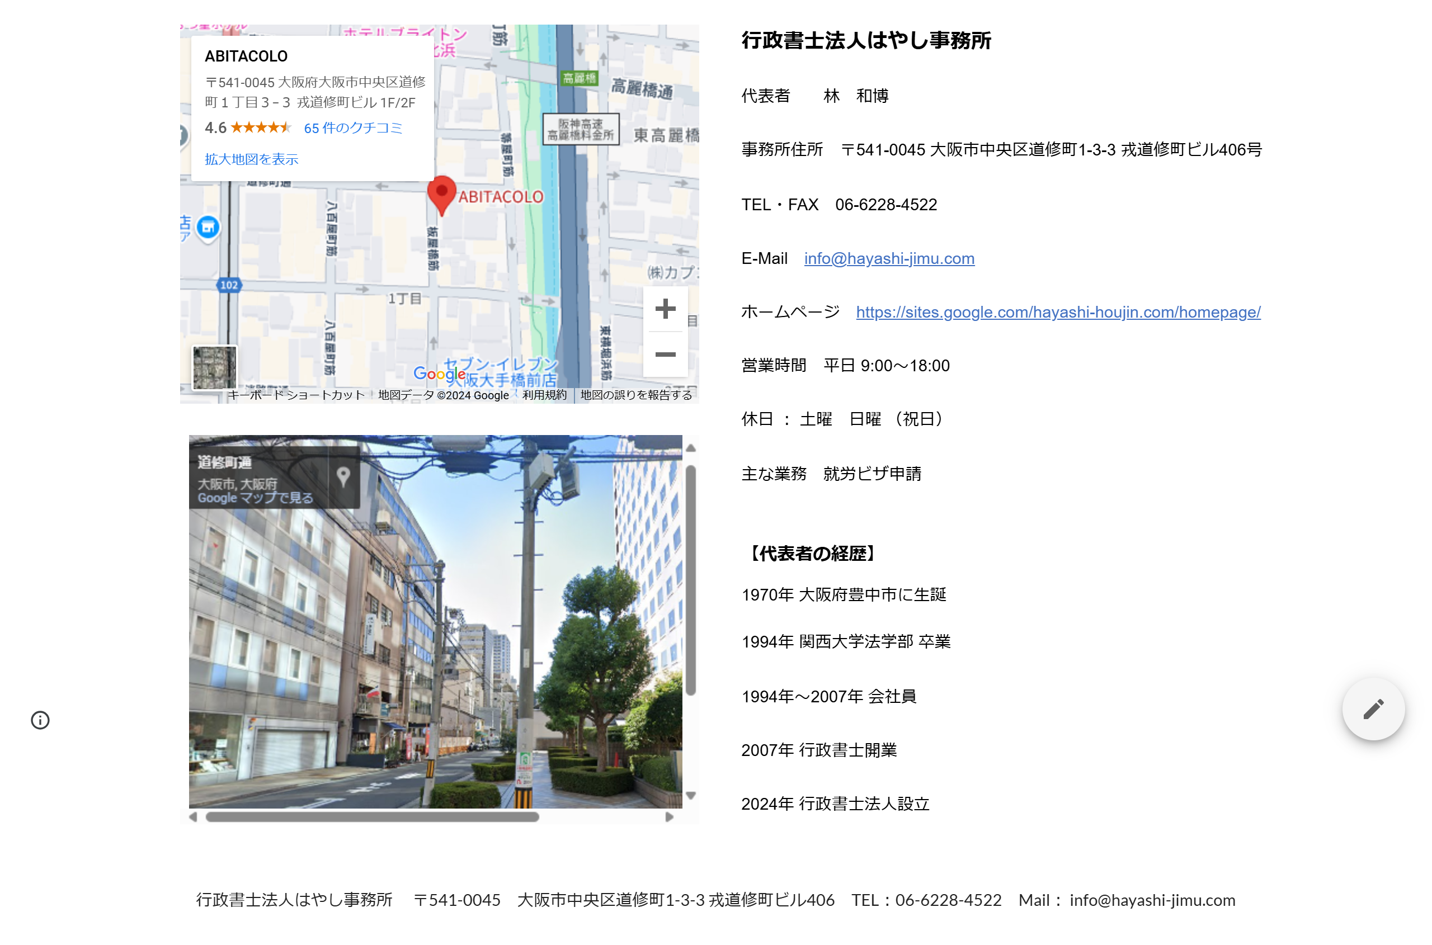Click info@hayashi-jimu.com email link
Image resolution: width=1432 pixels, height=945 pixels.
pyautogui.click(x=889, y=258)
